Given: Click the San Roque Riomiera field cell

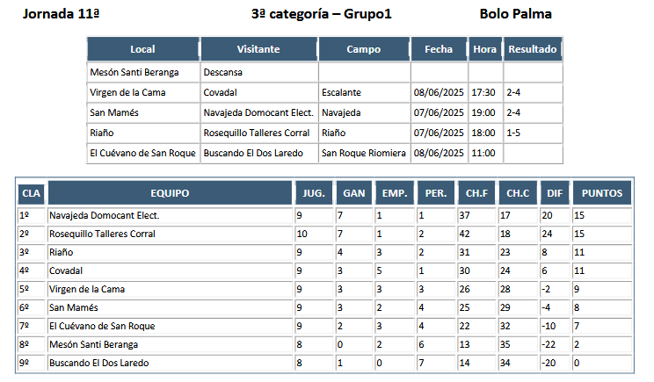Looking at the screenshot, I should [x=364, y=154].
